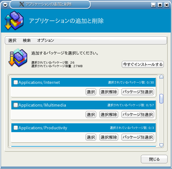Click 選択解除 under Applications/Productivity
Viewport: 172px width, 169px height.
click(x=109, y=137)
